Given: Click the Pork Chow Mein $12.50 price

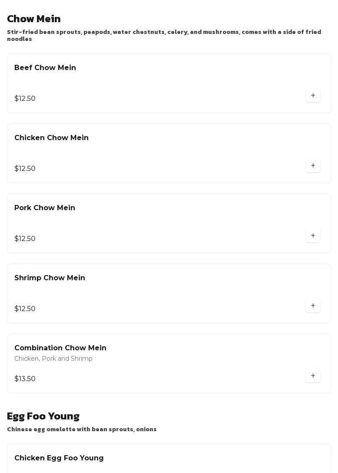Looking at the screenshot, I should click(25, 239).
